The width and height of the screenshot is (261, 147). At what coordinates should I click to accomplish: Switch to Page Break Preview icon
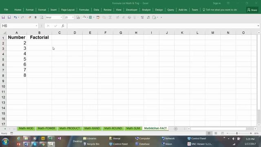(222, 134)
